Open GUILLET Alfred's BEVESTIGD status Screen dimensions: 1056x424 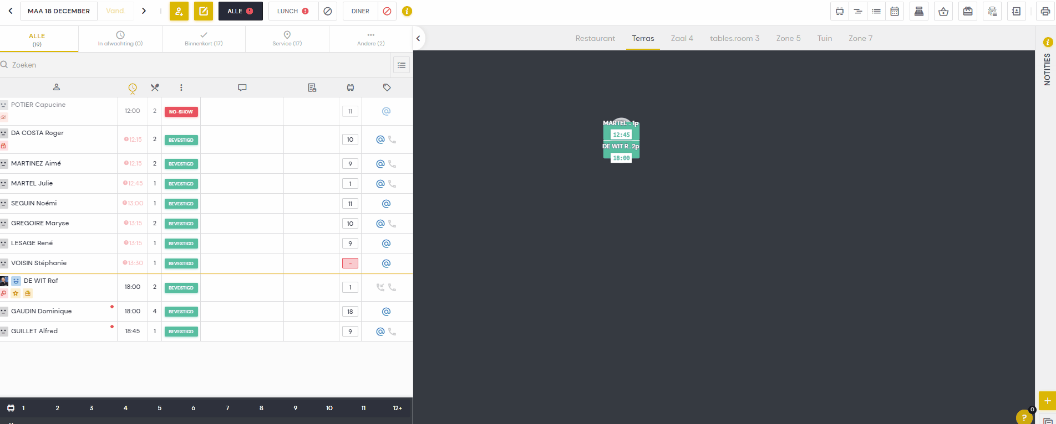tap(181, 332)
